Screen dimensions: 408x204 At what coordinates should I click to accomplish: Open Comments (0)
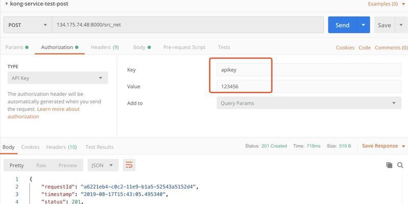coord(391,47)
